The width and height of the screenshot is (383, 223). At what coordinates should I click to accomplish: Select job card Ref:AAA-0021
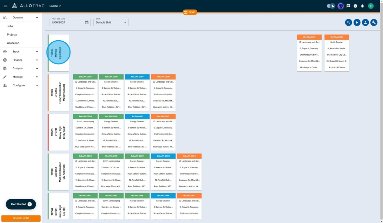309,52
